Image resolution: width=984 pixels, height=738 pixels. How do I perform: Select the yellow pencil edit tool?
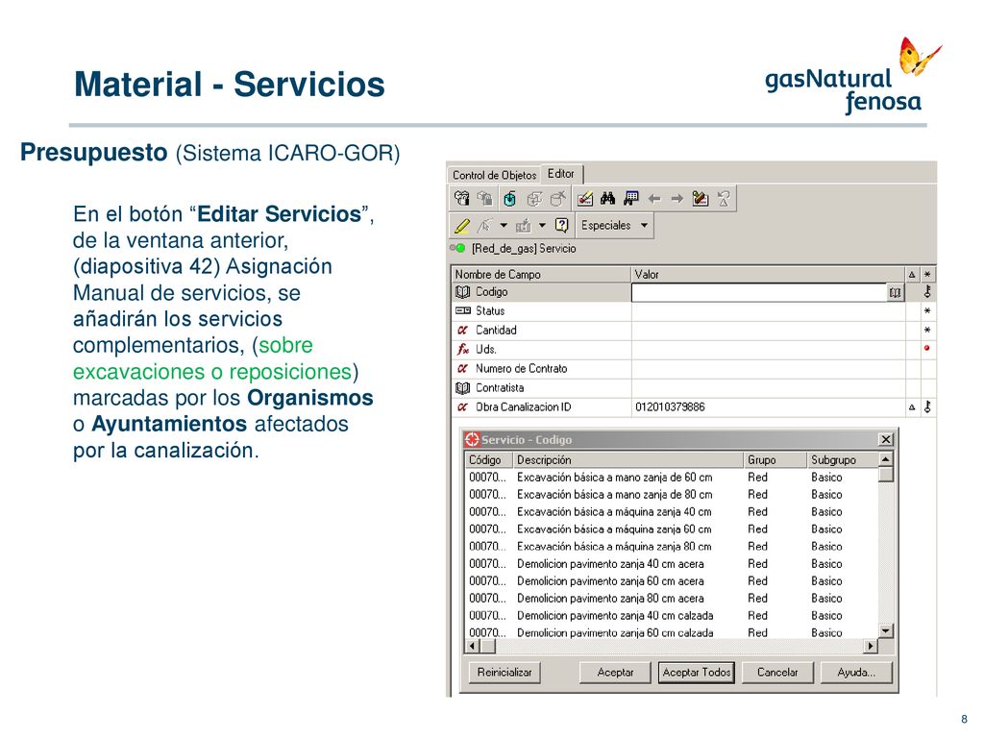coord(462,225)
